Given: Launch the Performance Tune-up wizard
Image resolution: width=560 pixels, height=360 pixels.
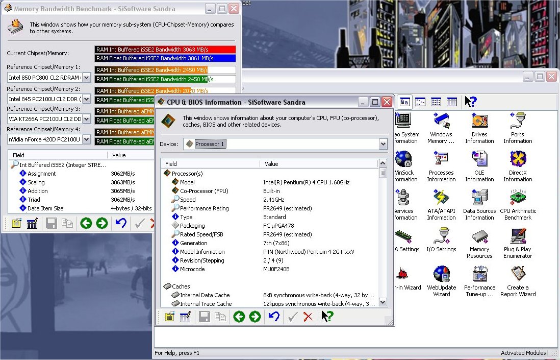Looking at the screenshot, I should point(479,281).
